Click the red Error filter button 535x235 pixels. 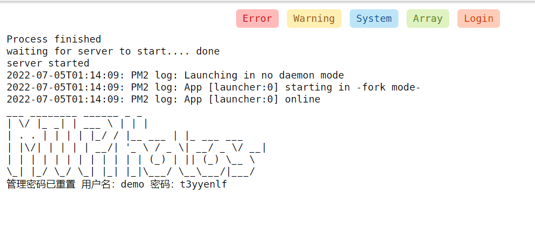pos(257,19)
